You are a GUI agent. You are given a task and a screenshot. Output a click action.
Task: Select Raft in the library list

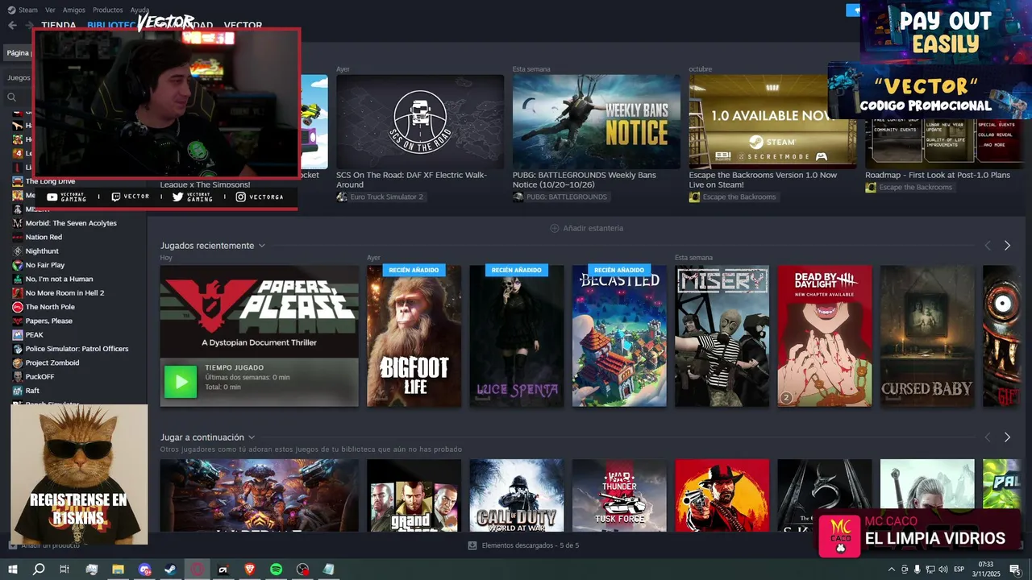32,391
